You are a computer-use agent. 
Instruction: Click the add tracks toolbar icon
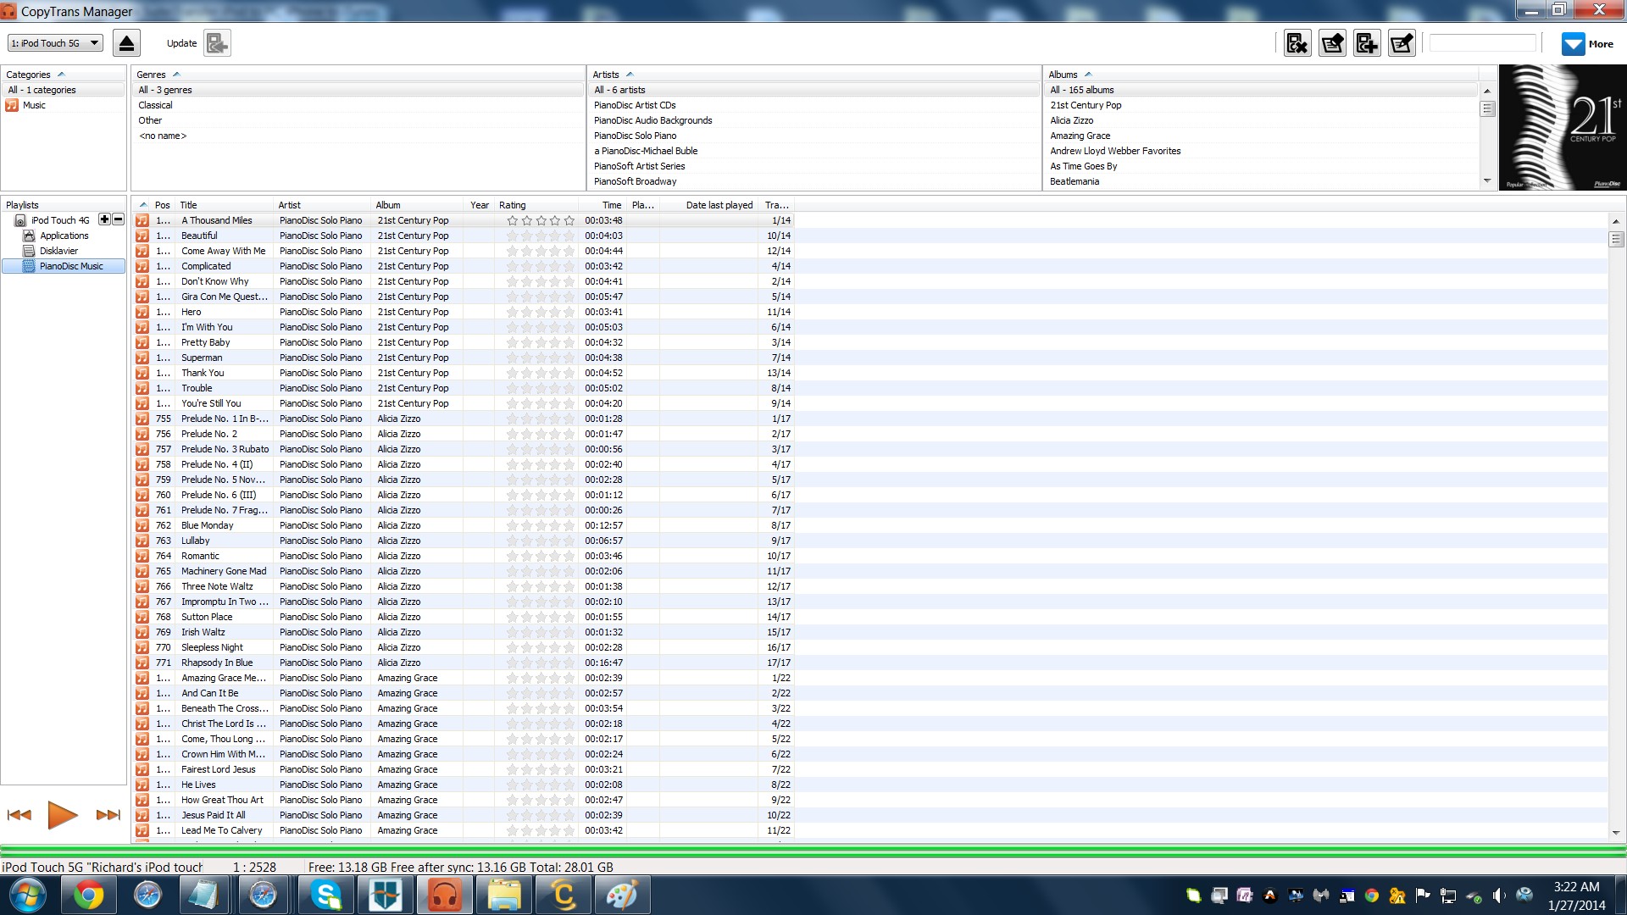pos(1367,43)
